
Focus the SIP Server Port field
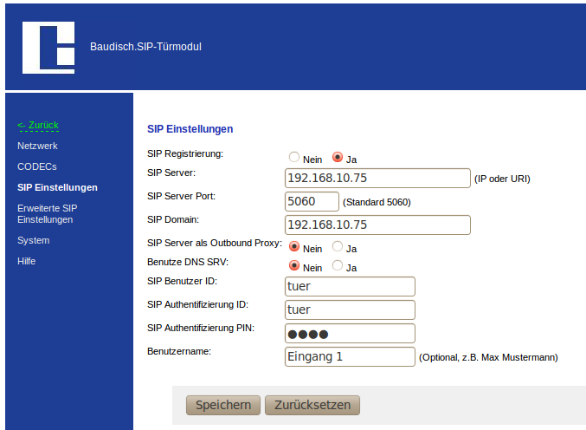pyautogui.click(x=312, y=201)
